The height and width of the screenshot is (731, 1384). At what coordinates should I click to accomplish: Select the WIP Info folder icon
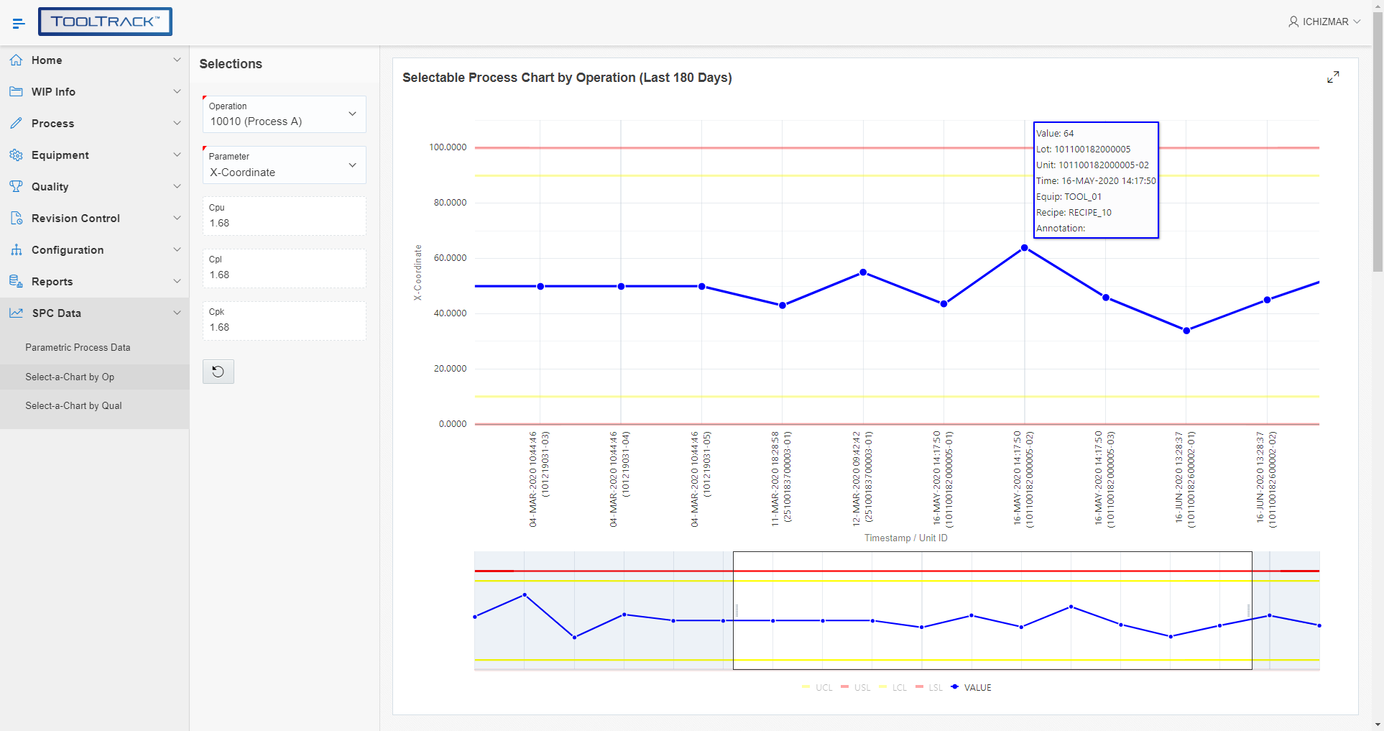pos(16,91)
